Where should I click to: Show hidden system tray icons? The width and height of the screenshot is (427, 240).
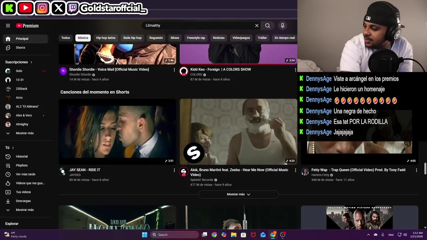point(368,235)
